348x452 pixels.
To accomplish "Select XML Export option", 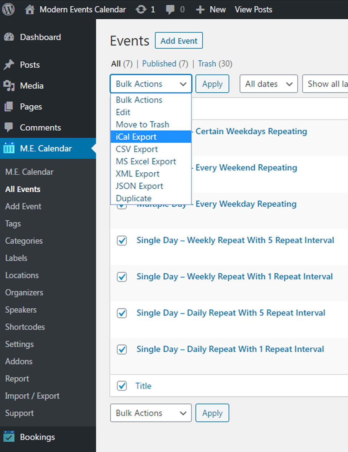I will (x=151, y=174).
